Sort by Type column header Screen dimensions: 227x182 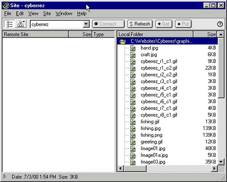coord(103,34)
